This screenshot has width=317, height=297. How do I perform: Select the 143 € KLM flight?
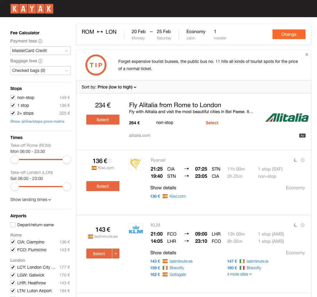coord(99,253)
